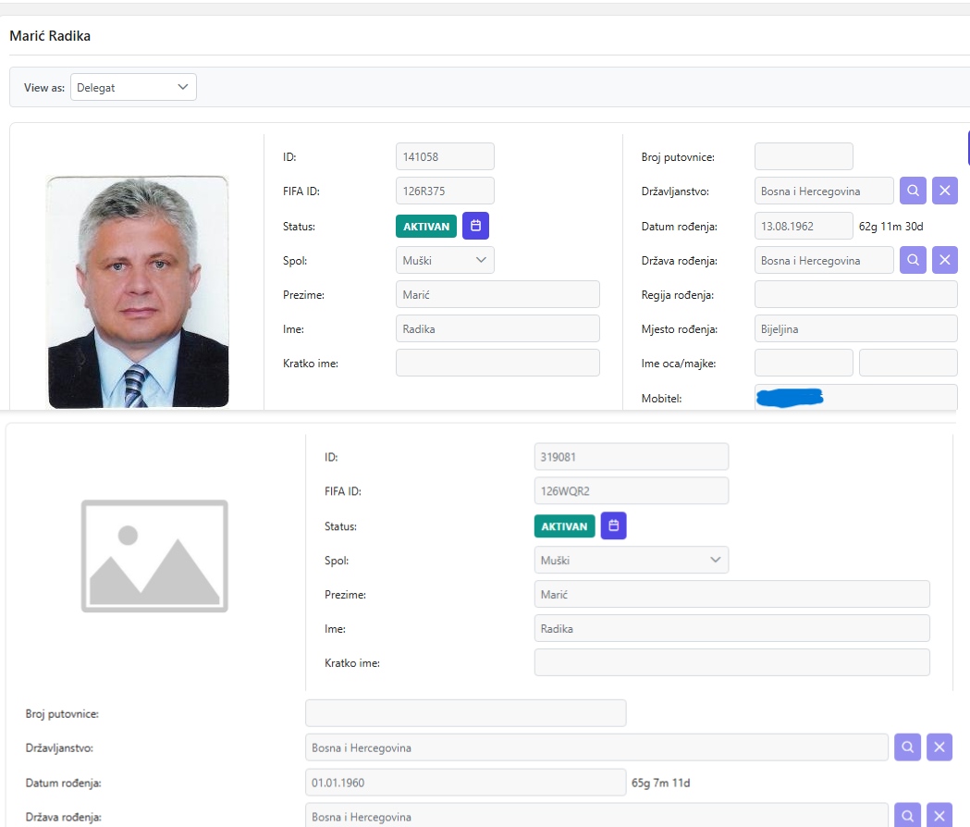The height and width of the screenshot is (827, 970).
Task: Click the FIFA ID field showing 126WQR2
Action: point(631,491)
